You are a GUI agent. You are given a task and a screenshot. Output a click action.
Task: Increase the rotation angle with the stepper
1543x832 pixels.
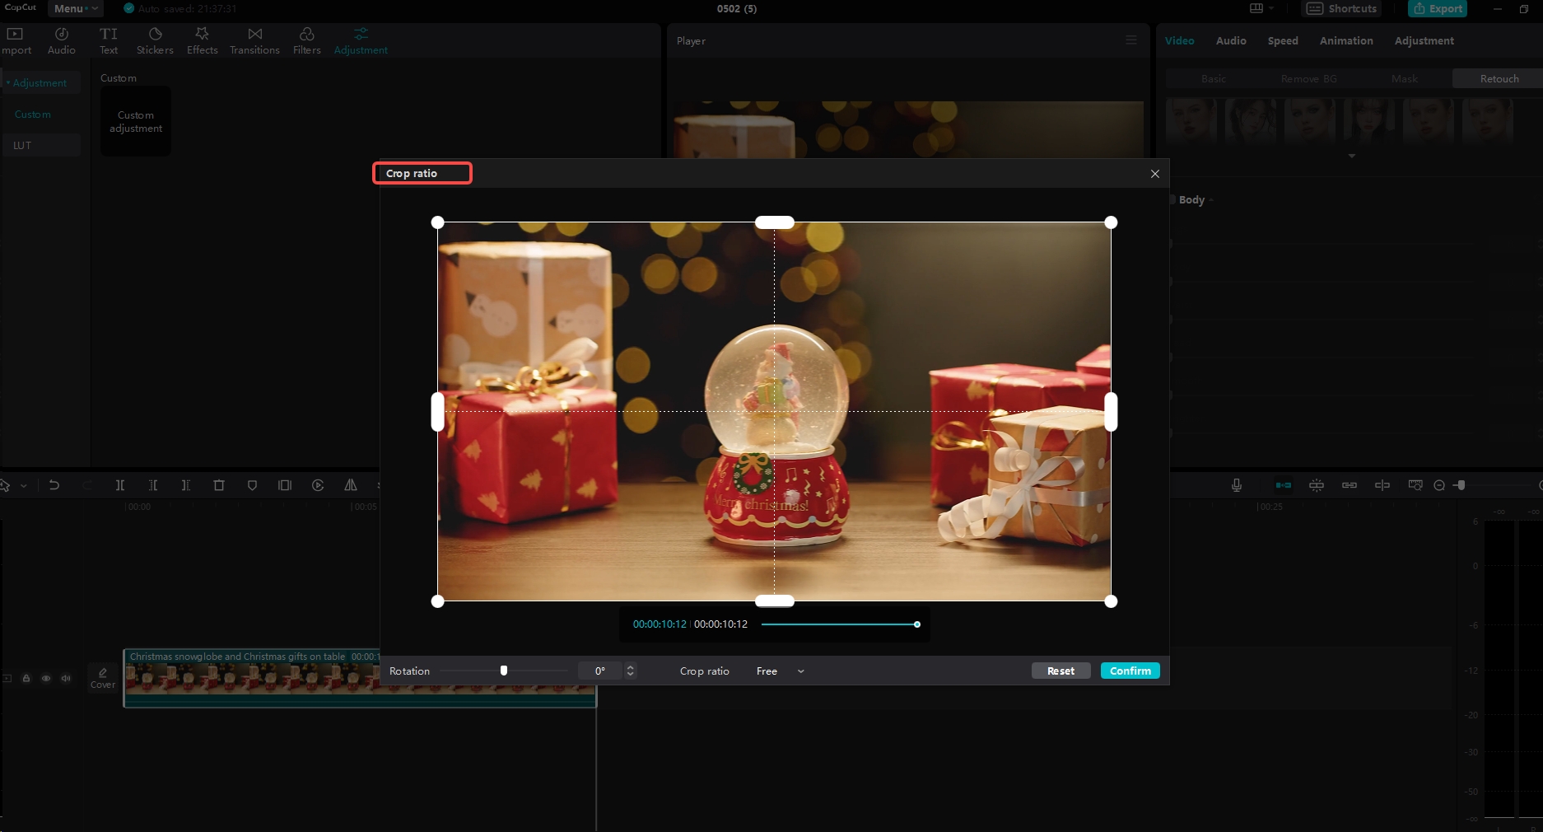pos(631,667)
